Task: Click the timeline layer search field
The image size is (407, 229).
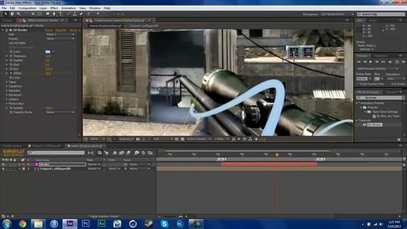Action: pos(56,153)
